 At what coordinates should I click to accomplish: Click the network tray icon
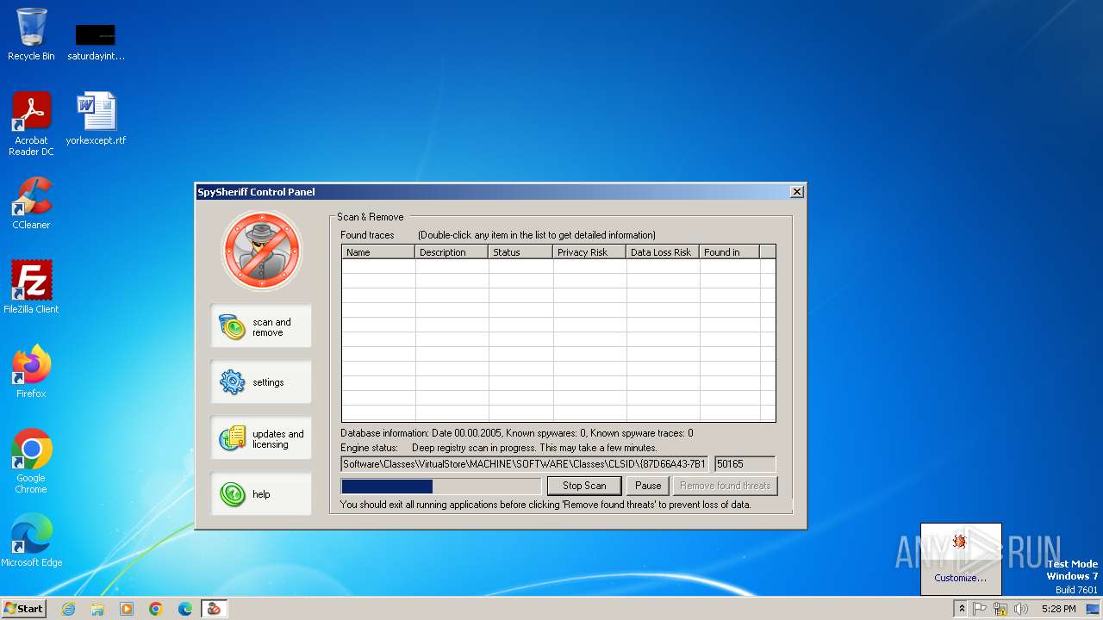point(1000,609)
